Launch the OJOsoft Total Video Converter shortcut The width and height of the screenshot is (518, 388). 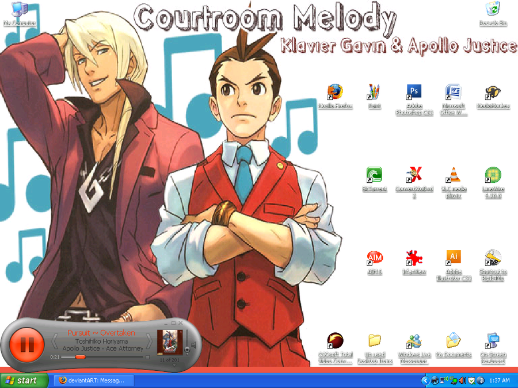(336, 348)
